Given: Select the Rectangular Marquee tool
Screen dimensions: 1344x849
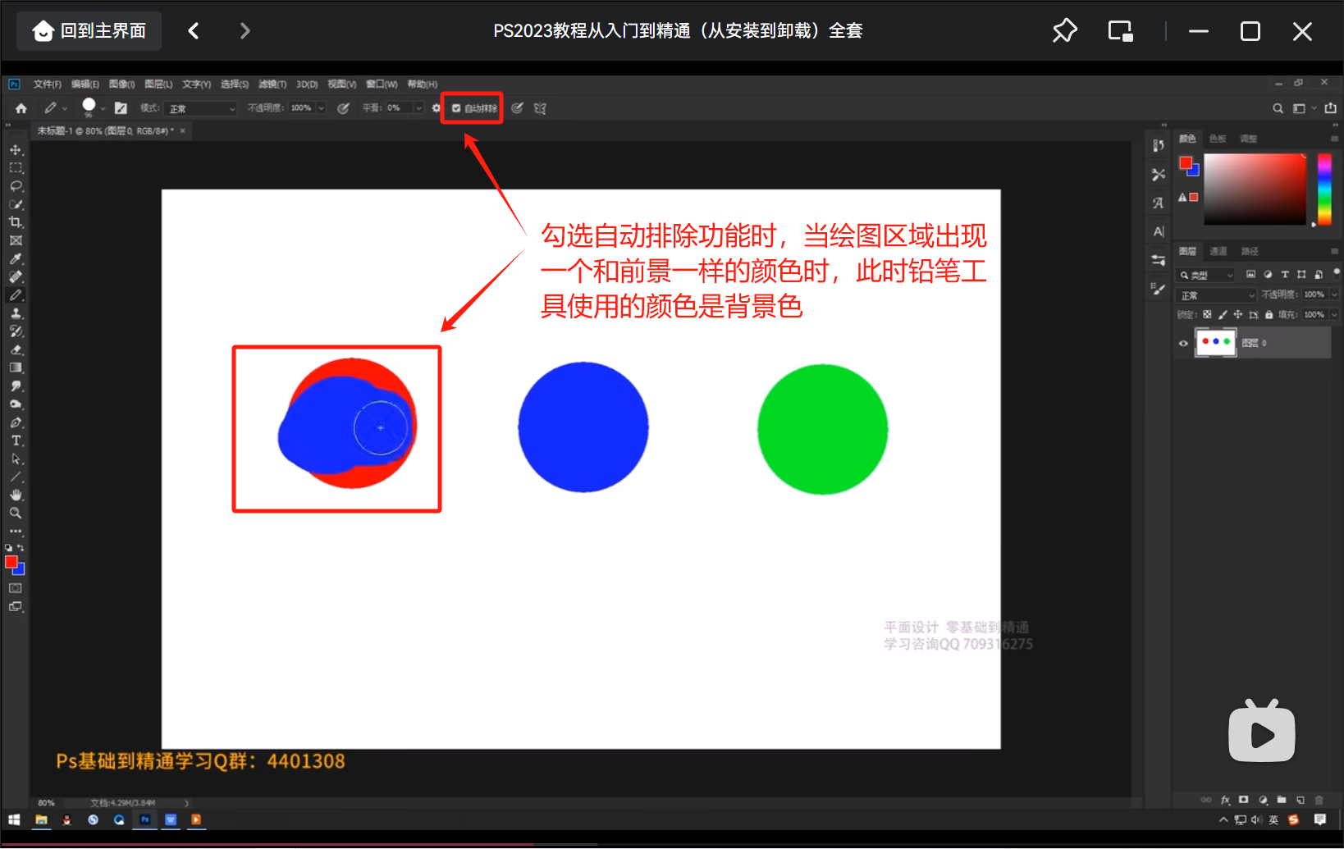Looking at the screenshot, I should [x=16, y=167].
